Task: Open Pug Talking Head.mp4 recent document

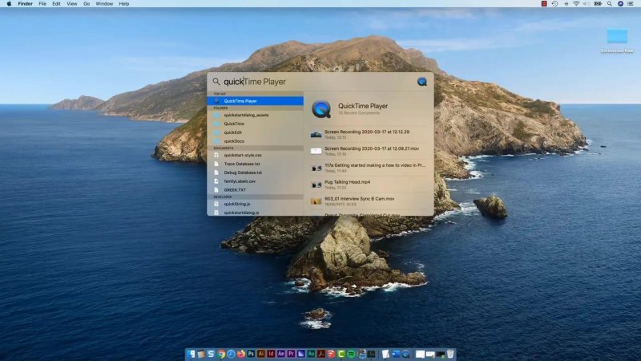Action: pos(369,185)
